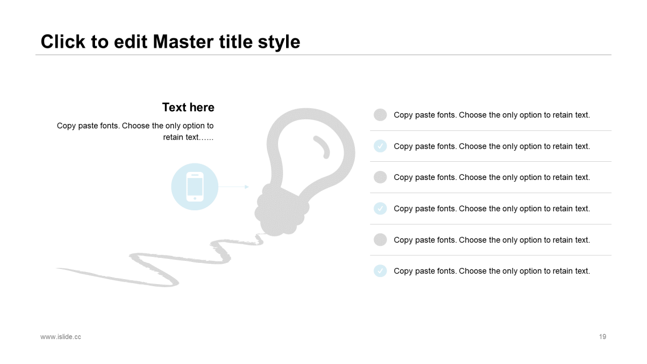Click the gray circle bullet in the first row
This screenshot has width=647, height=364.
pyautogui.click(x=380, y=115)
